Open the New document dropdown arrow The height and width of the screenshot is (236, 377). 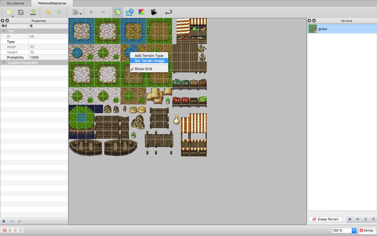coord(13,16)
